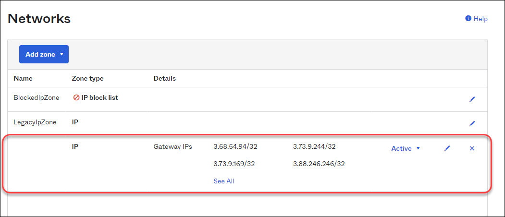
Task: Select the BlockedIpZone name
Action: [x=37, y=98]
